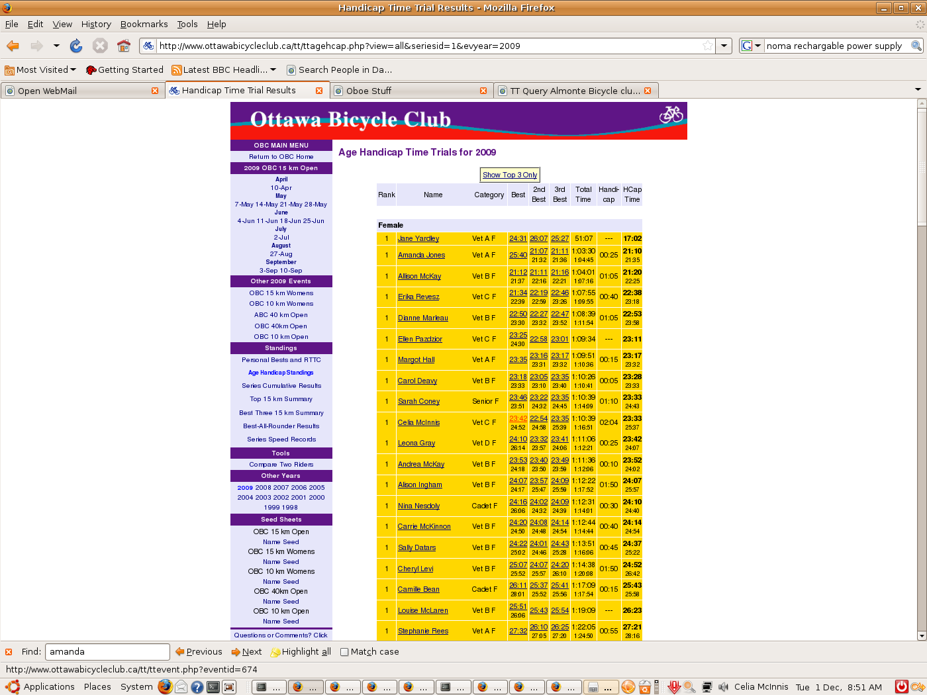Open the Most Visited bookmarks dropdown
927x695 pixels.
pos(41,69)
